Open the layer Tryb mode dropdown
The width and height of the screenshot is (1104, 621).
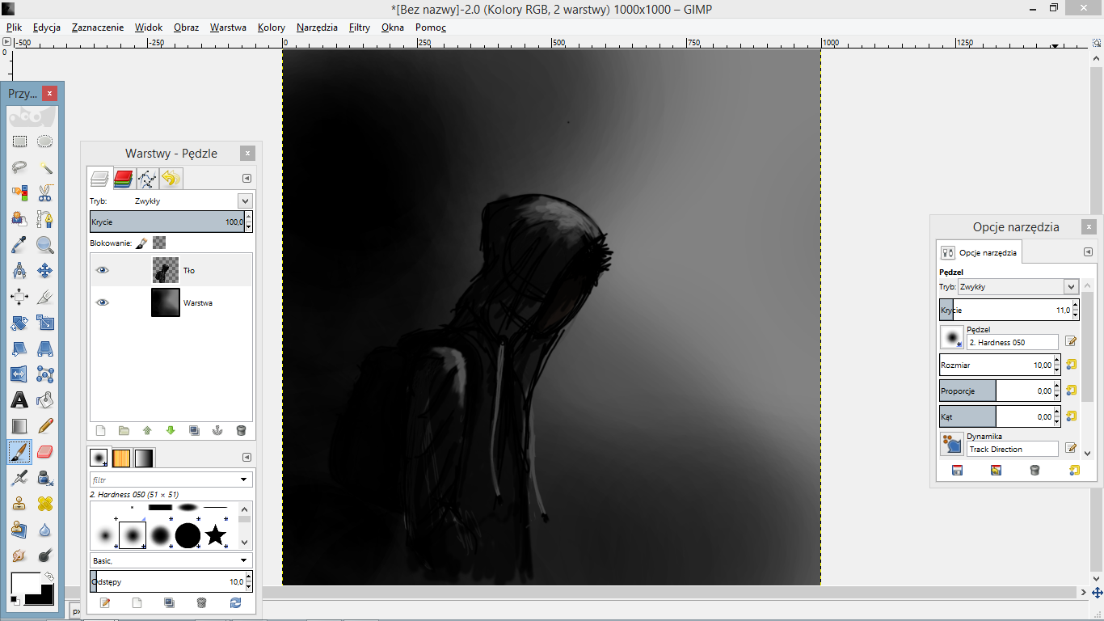(x=245, y=201)
